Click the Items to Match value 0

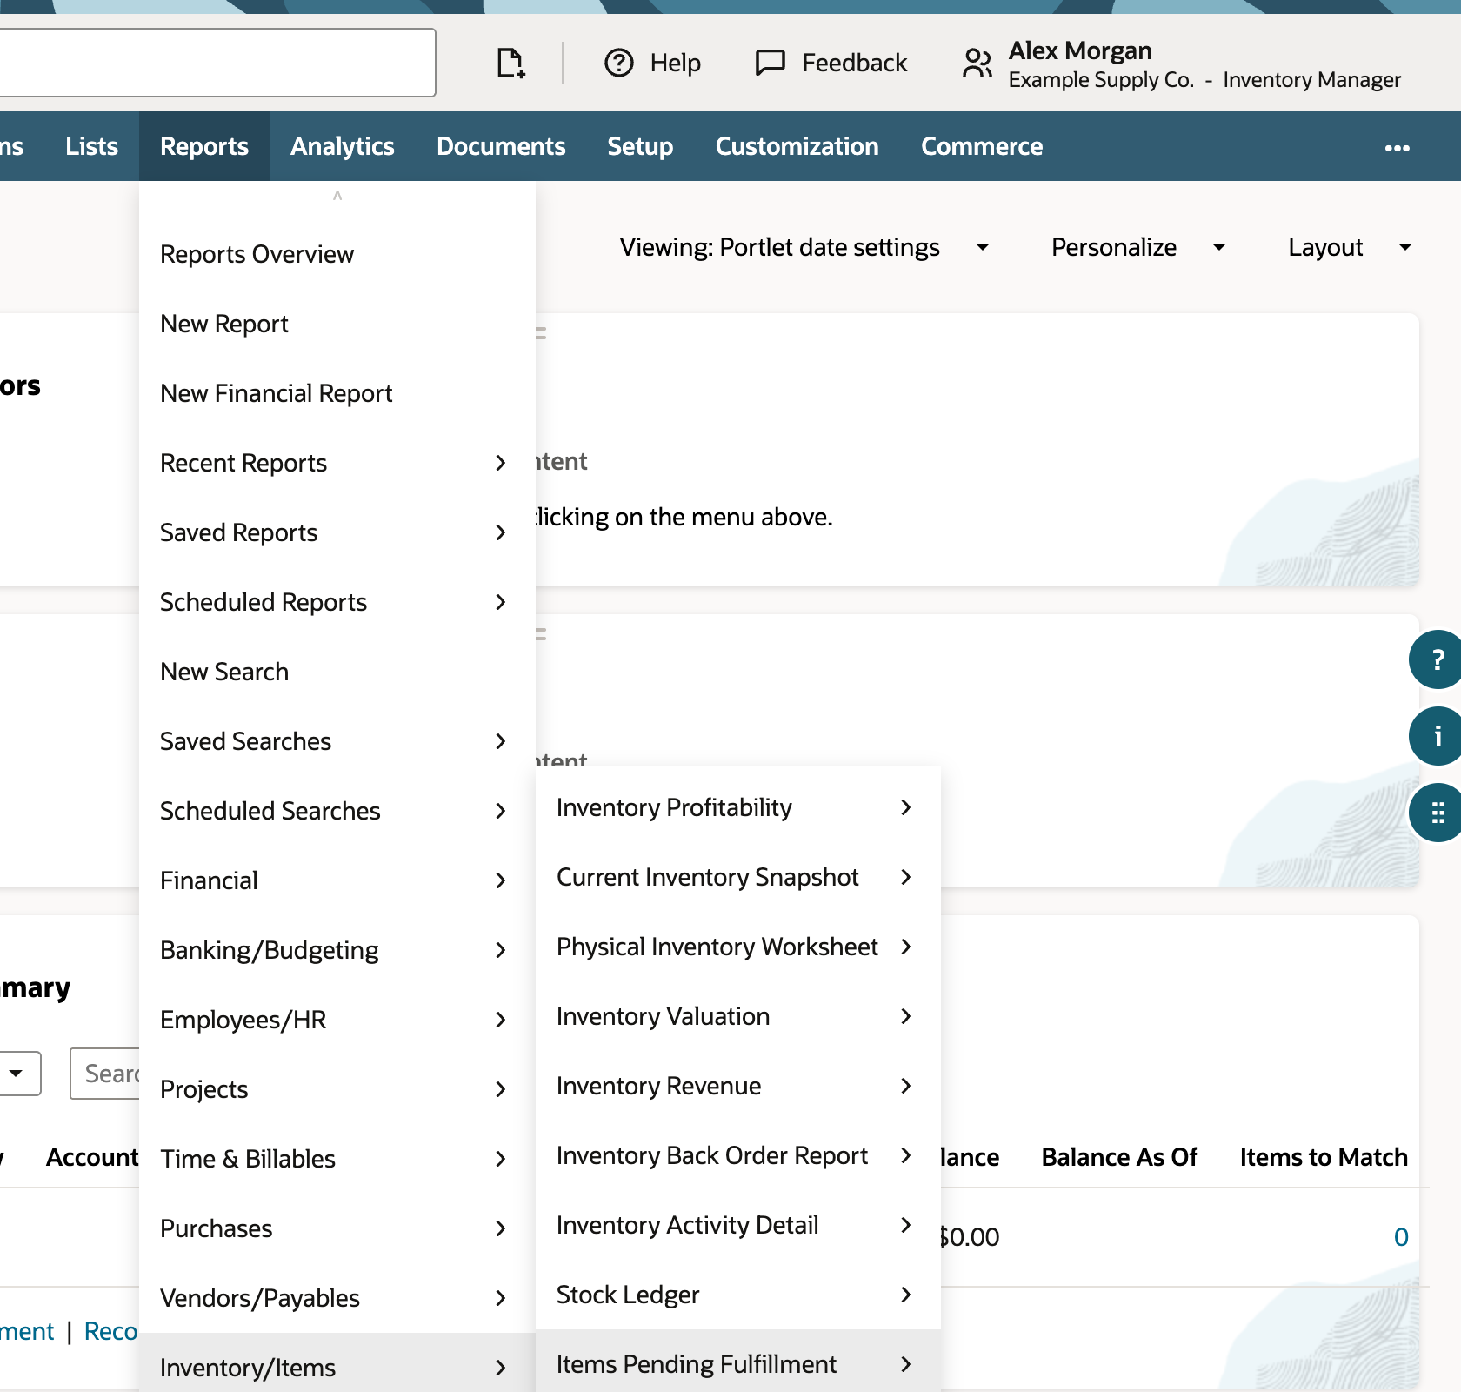1400,1237
